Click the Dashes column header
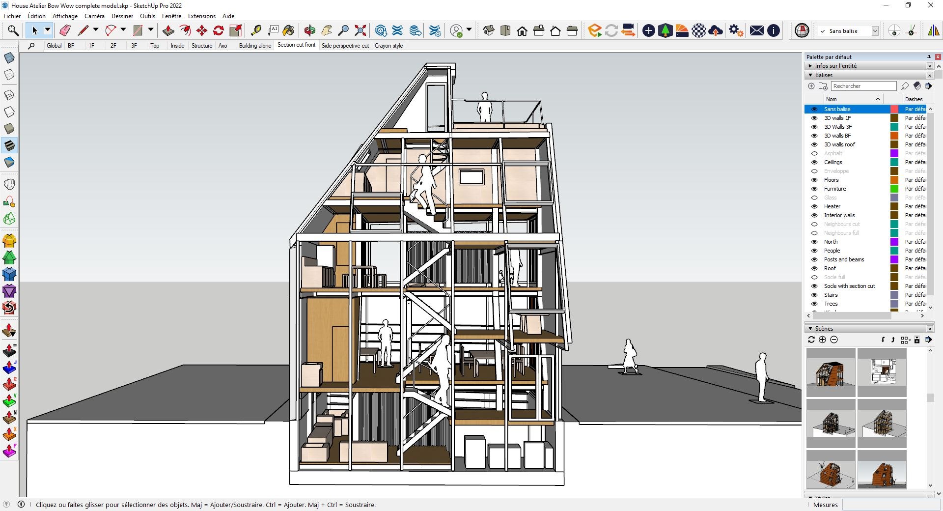 point(914,99)
